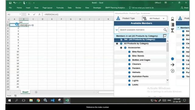Click the Bike Racks member bullet icon
Viewport: 195px width, 110px height.
tap(129, 52)
